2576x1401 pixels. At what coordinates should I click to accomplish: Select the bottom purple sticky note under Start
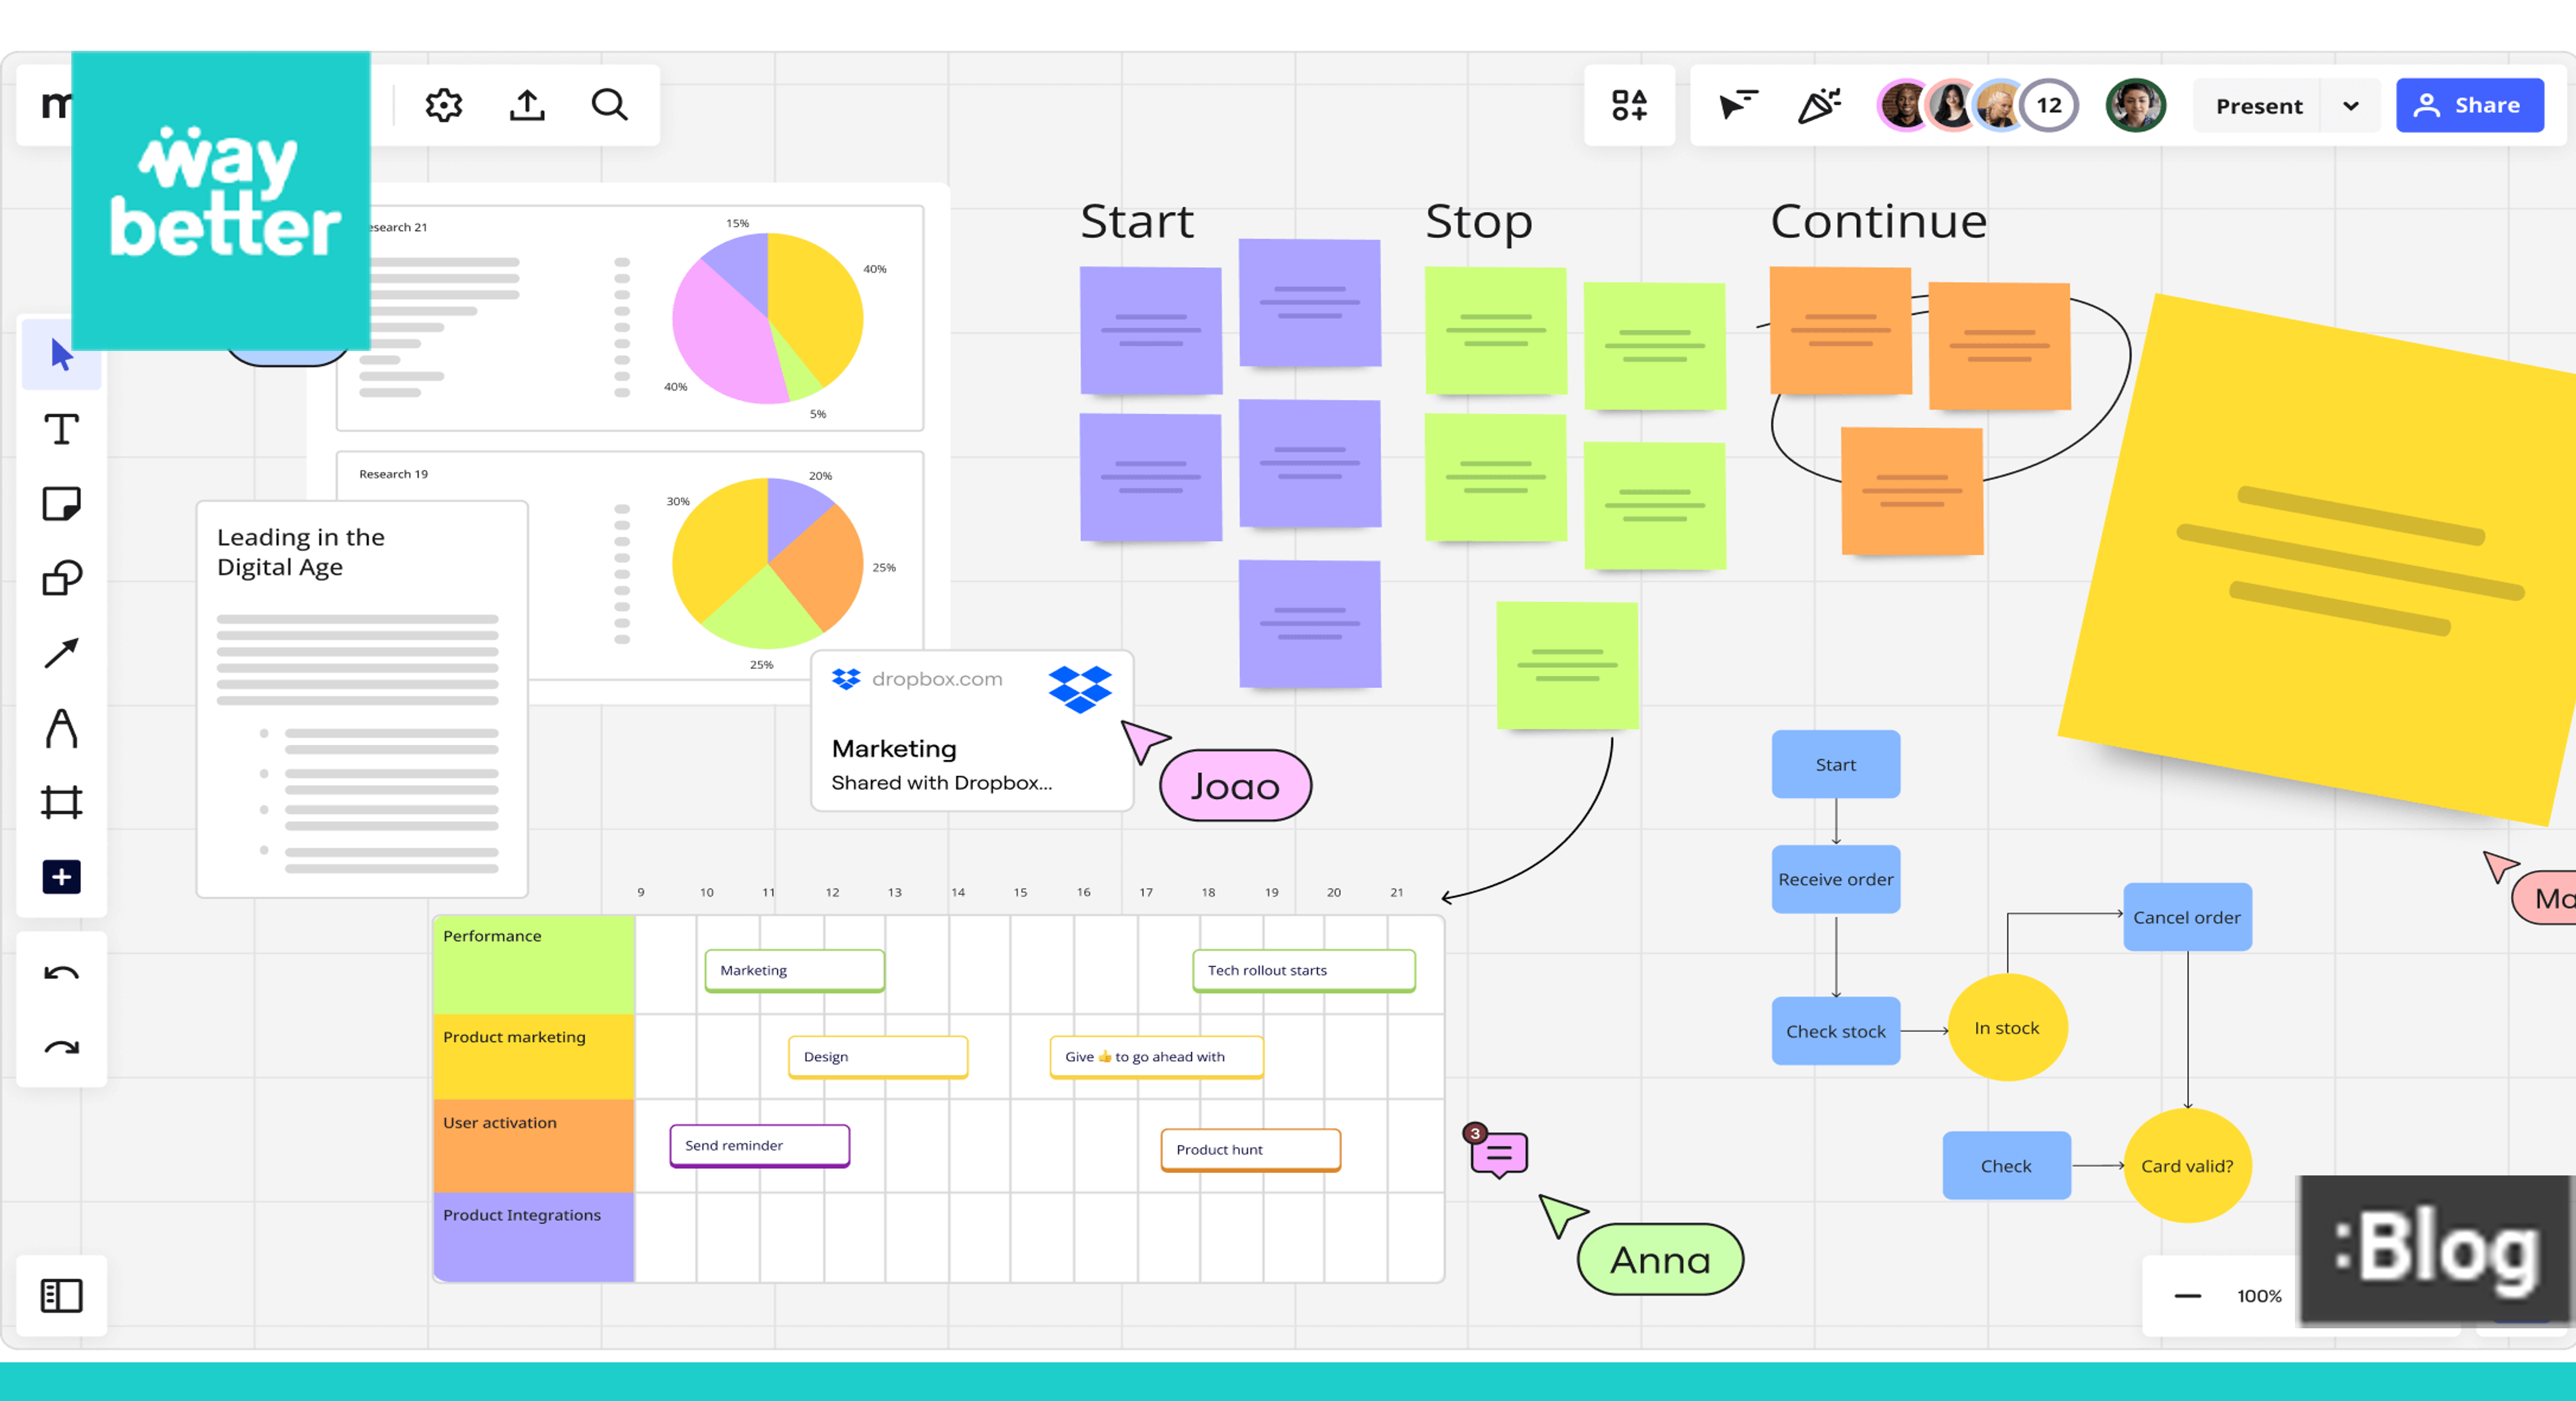click(1310, 623)
